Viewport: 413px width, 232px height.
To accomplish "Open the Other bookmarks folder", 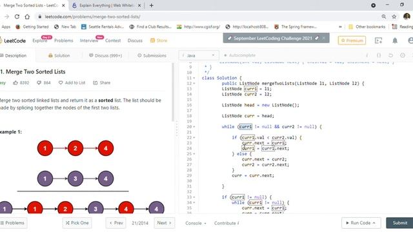I will pos(367,27).
